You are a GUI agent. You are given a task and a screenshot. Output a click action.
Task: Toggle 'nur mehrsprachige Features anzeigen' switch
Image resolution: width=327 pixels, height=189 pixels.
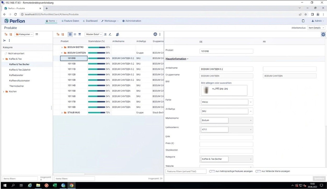[212, 171]
